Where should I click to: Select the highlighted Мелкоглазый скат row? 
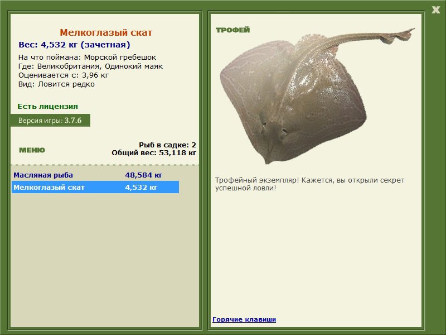point(49,188)
